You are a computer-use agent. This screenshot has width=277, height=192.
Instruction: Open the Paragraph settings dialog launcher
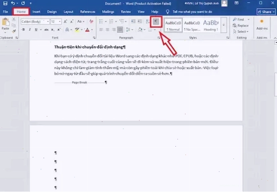pyautogui.click(x=159, y=37)
